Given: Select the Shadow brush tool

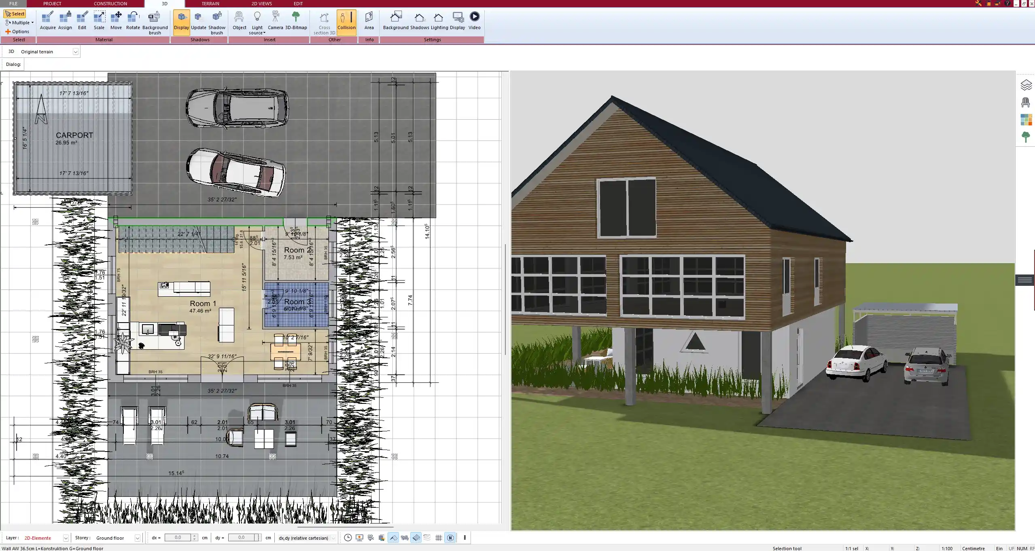Looking at the screenshot, I should click(217, 23).
